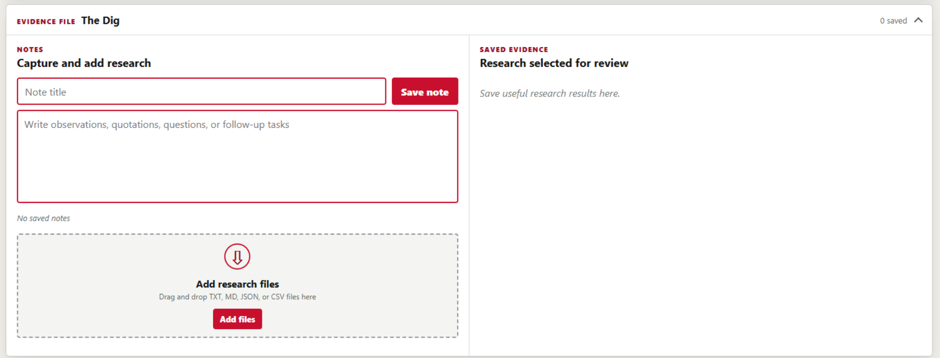Click Research selected for review heading

pyautogui.click(x=554, y=63)
